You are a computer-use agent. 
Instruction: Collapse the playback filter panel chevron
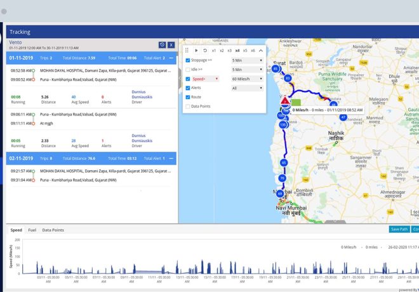[261, 50]
